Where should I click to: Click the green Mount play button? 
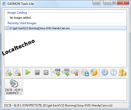coord(28,72)
